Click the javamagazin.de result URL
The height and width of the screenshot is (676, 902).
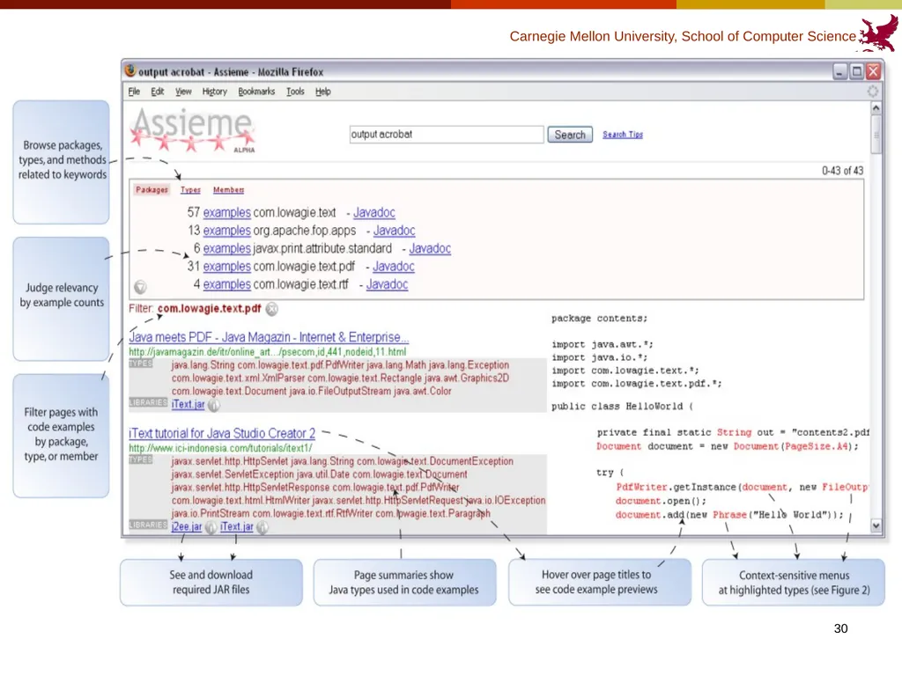(268, 352)
